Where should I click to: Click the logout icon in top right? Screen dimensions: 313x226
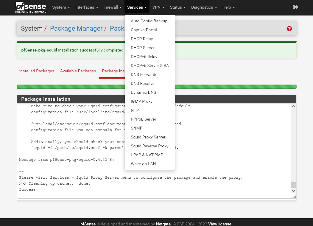(x=295, y=7)
